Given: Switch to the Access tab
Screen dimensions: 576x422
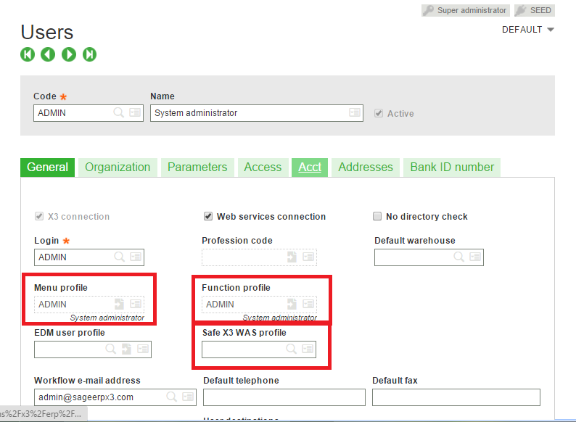Looking at the screenshot, I should [x=263, y=167].
